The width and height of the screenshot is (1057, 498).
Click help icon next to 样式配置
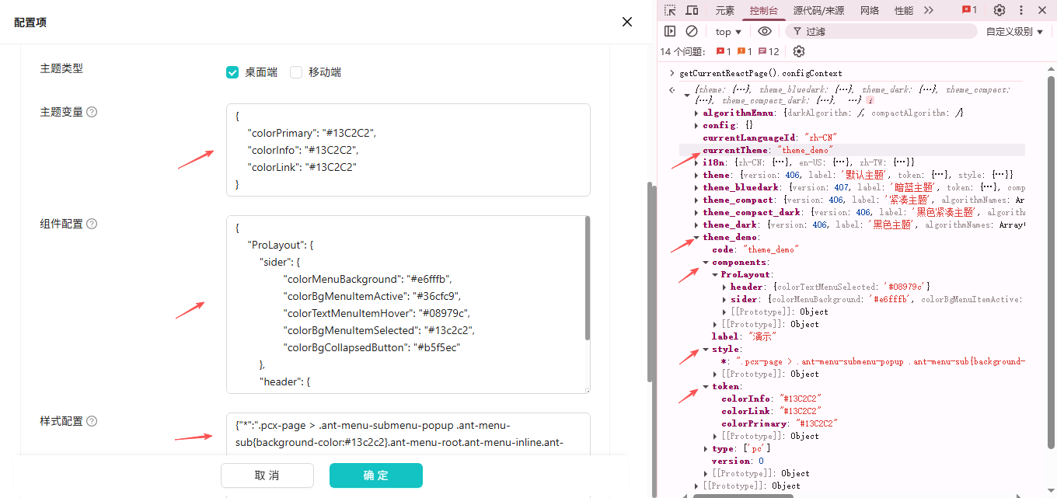(92, 421)
